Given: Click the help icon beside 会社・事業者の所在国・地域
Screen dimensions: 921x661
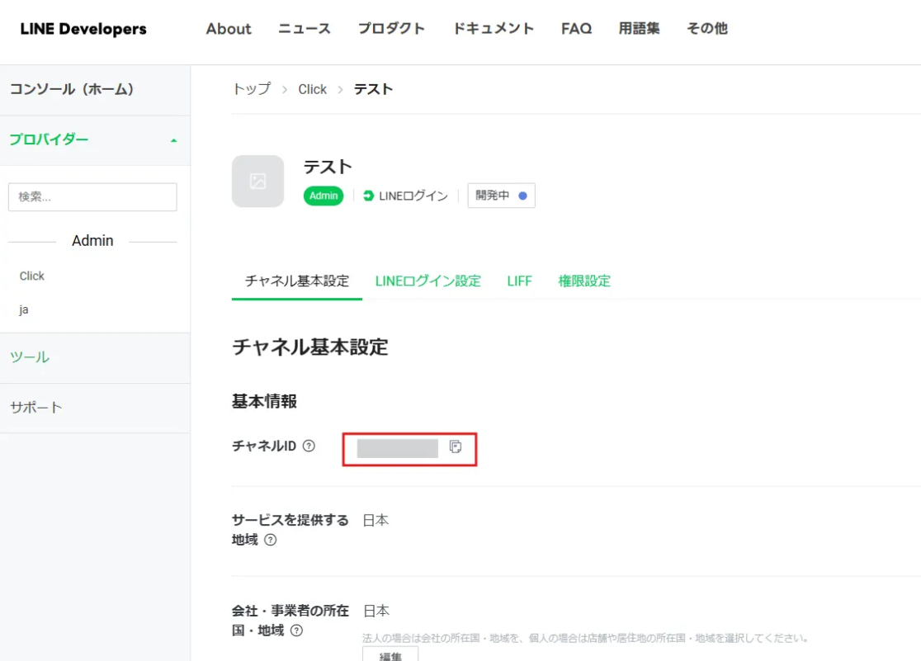Looking at the screenshot, I should click(296, 631).
